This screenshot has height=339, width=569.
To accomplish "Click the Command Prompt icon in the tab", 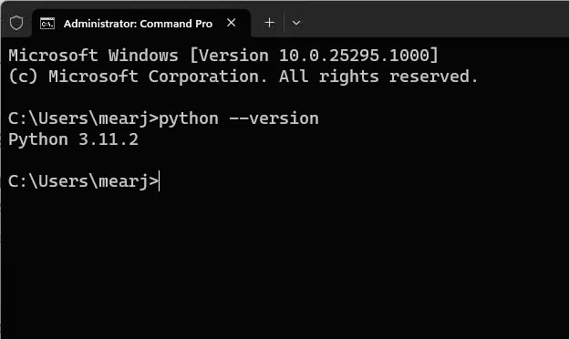I will [47, 24].
